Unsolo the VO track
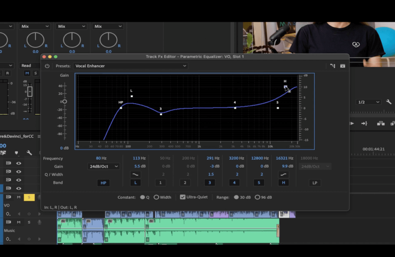This screenshot has width=395, height=257. pos(29,197)
